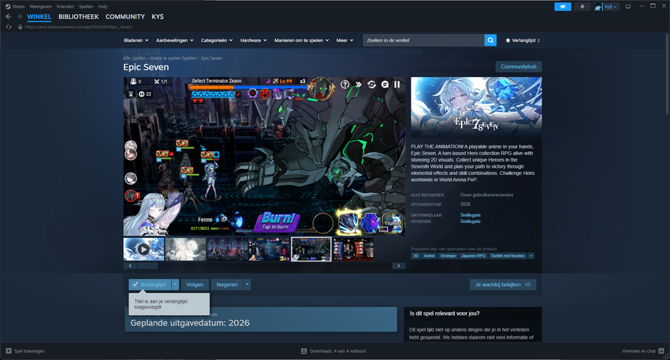Open the Weergeven menu
This screenshot has width=670, height=360.
40,6
